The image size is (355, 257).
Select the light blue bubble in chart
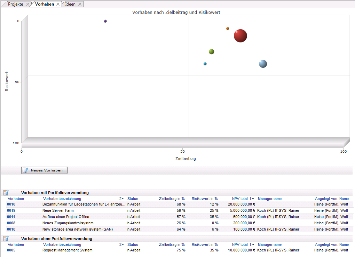pos(263,64)
